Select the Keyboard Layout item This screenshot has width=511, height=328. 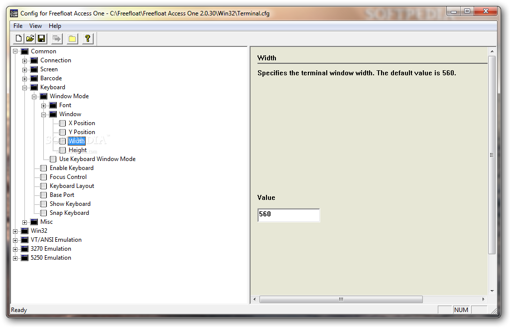tap(72, 186)
